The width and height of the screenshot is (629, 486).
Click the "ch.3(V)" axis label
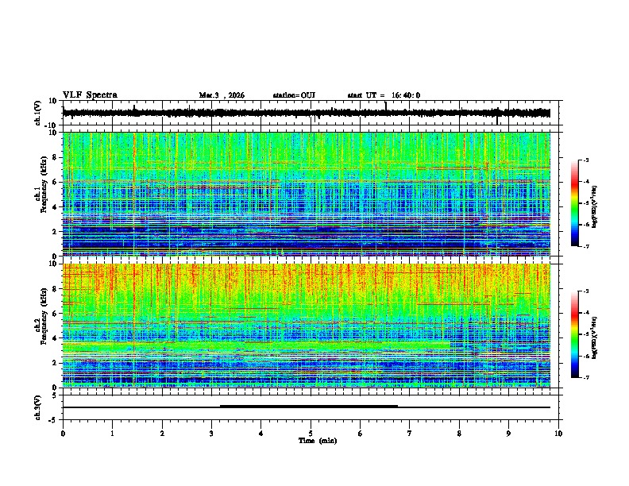38,407
